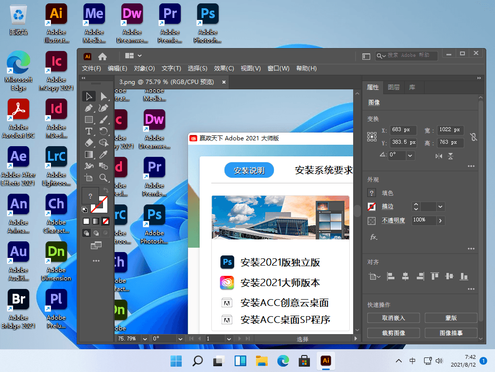Click Horizontal align left icon
The height and width of the screenshot is (372, 495).
(x=391, y=276)
